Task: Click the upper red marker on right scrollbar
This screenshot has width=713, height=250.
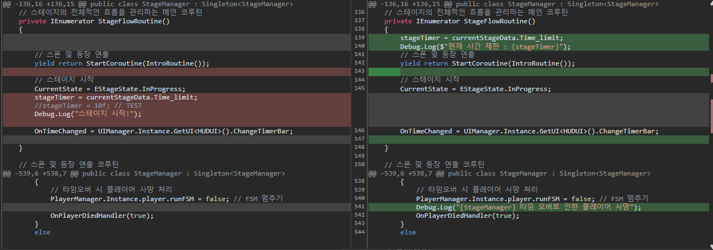Action: coord(711,78)
